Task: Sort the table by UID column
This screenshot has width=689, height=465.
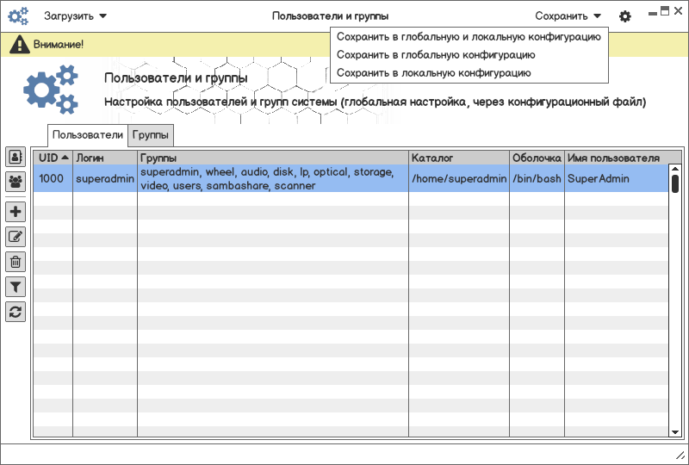Action: point(53,158)
